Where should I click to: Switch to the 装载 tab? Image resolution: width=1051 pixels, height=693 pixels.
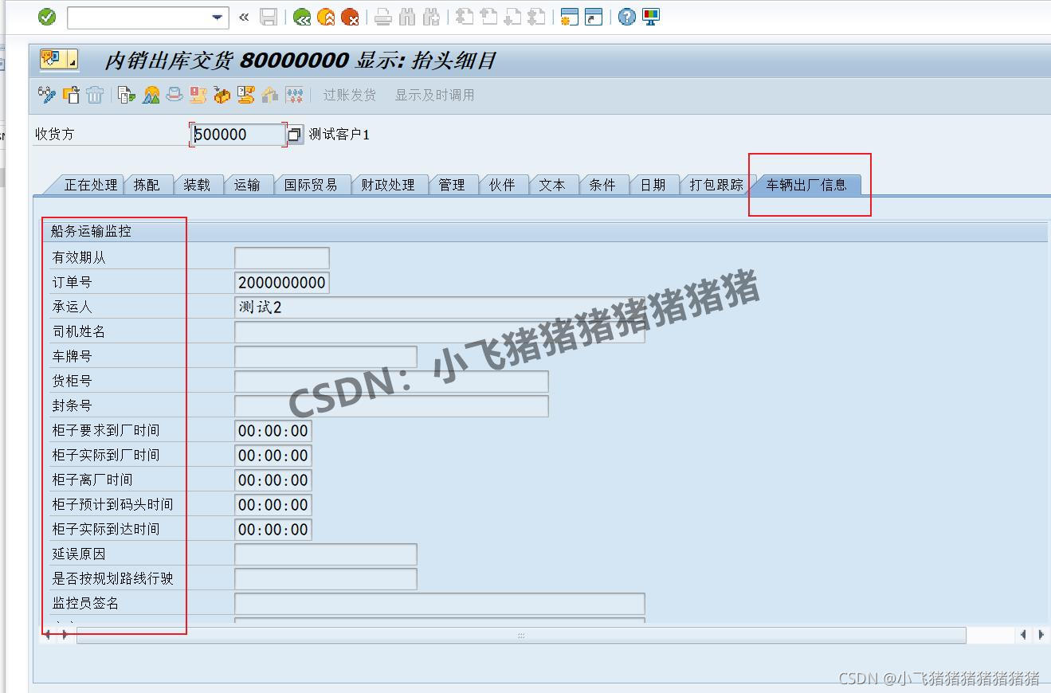point(197,185)
